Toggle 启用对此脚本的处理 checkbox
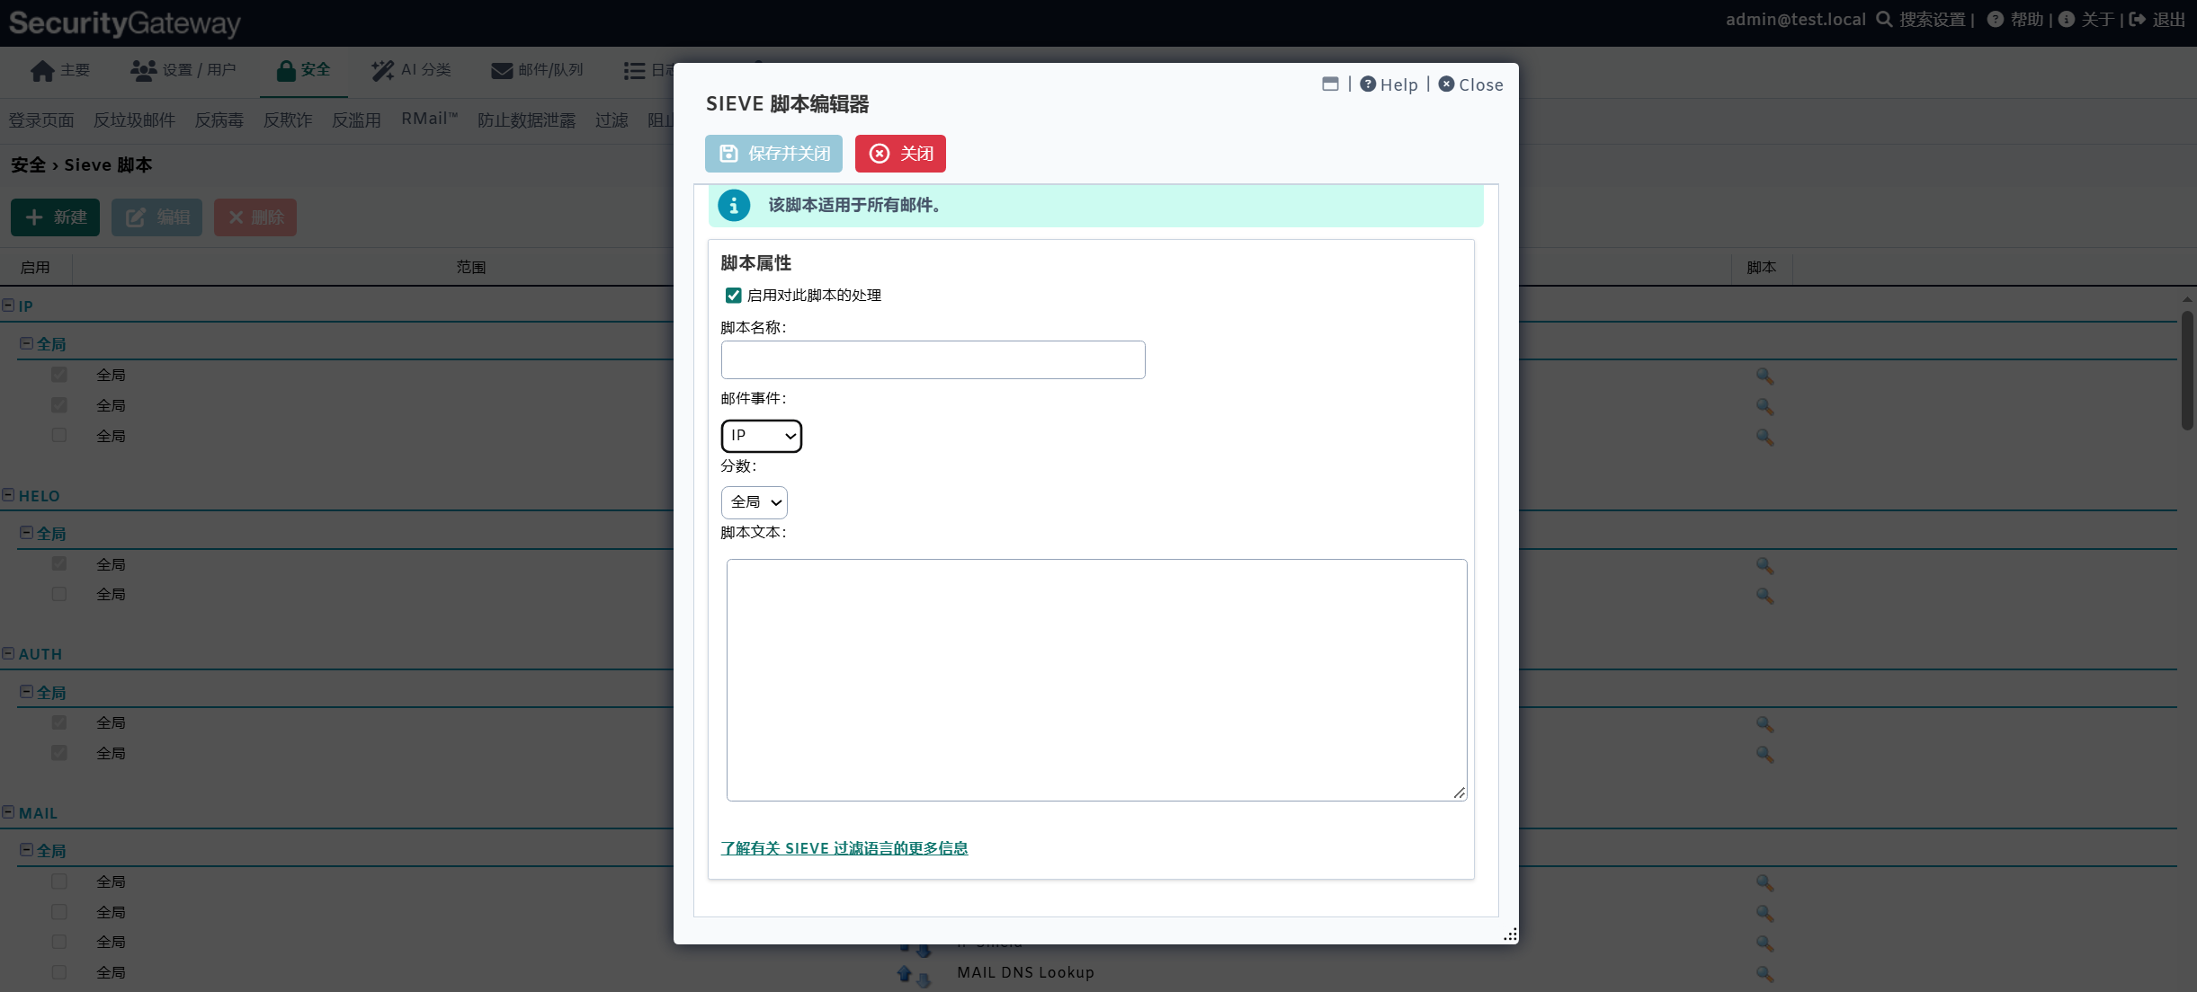2197x992 pixels. point(733,296)
